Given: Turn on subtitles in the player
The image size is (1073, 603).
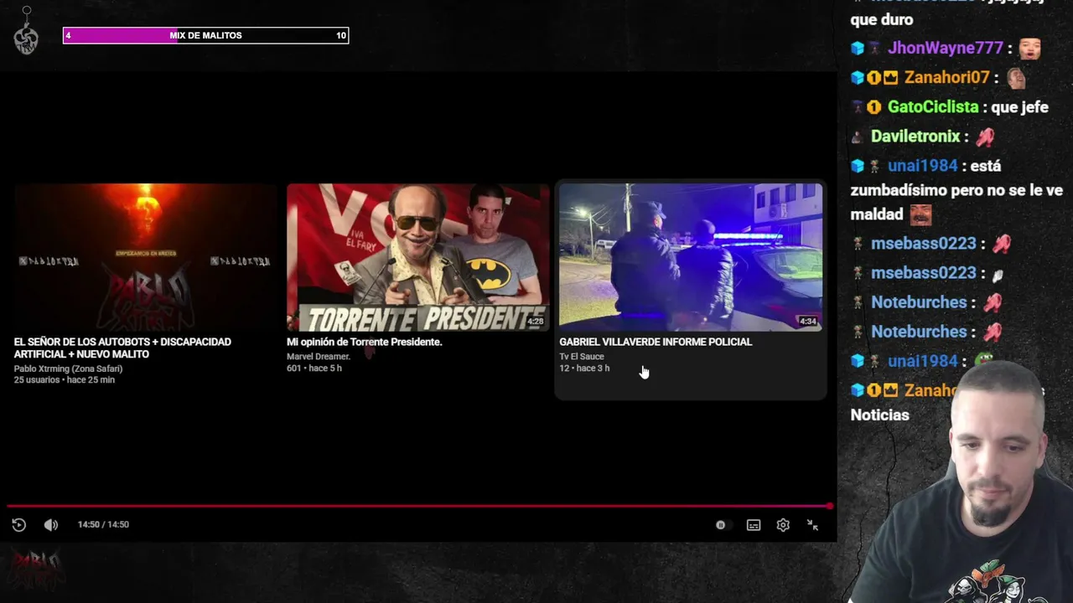Looking at the screenshot, I should click(x=754, y=525).
